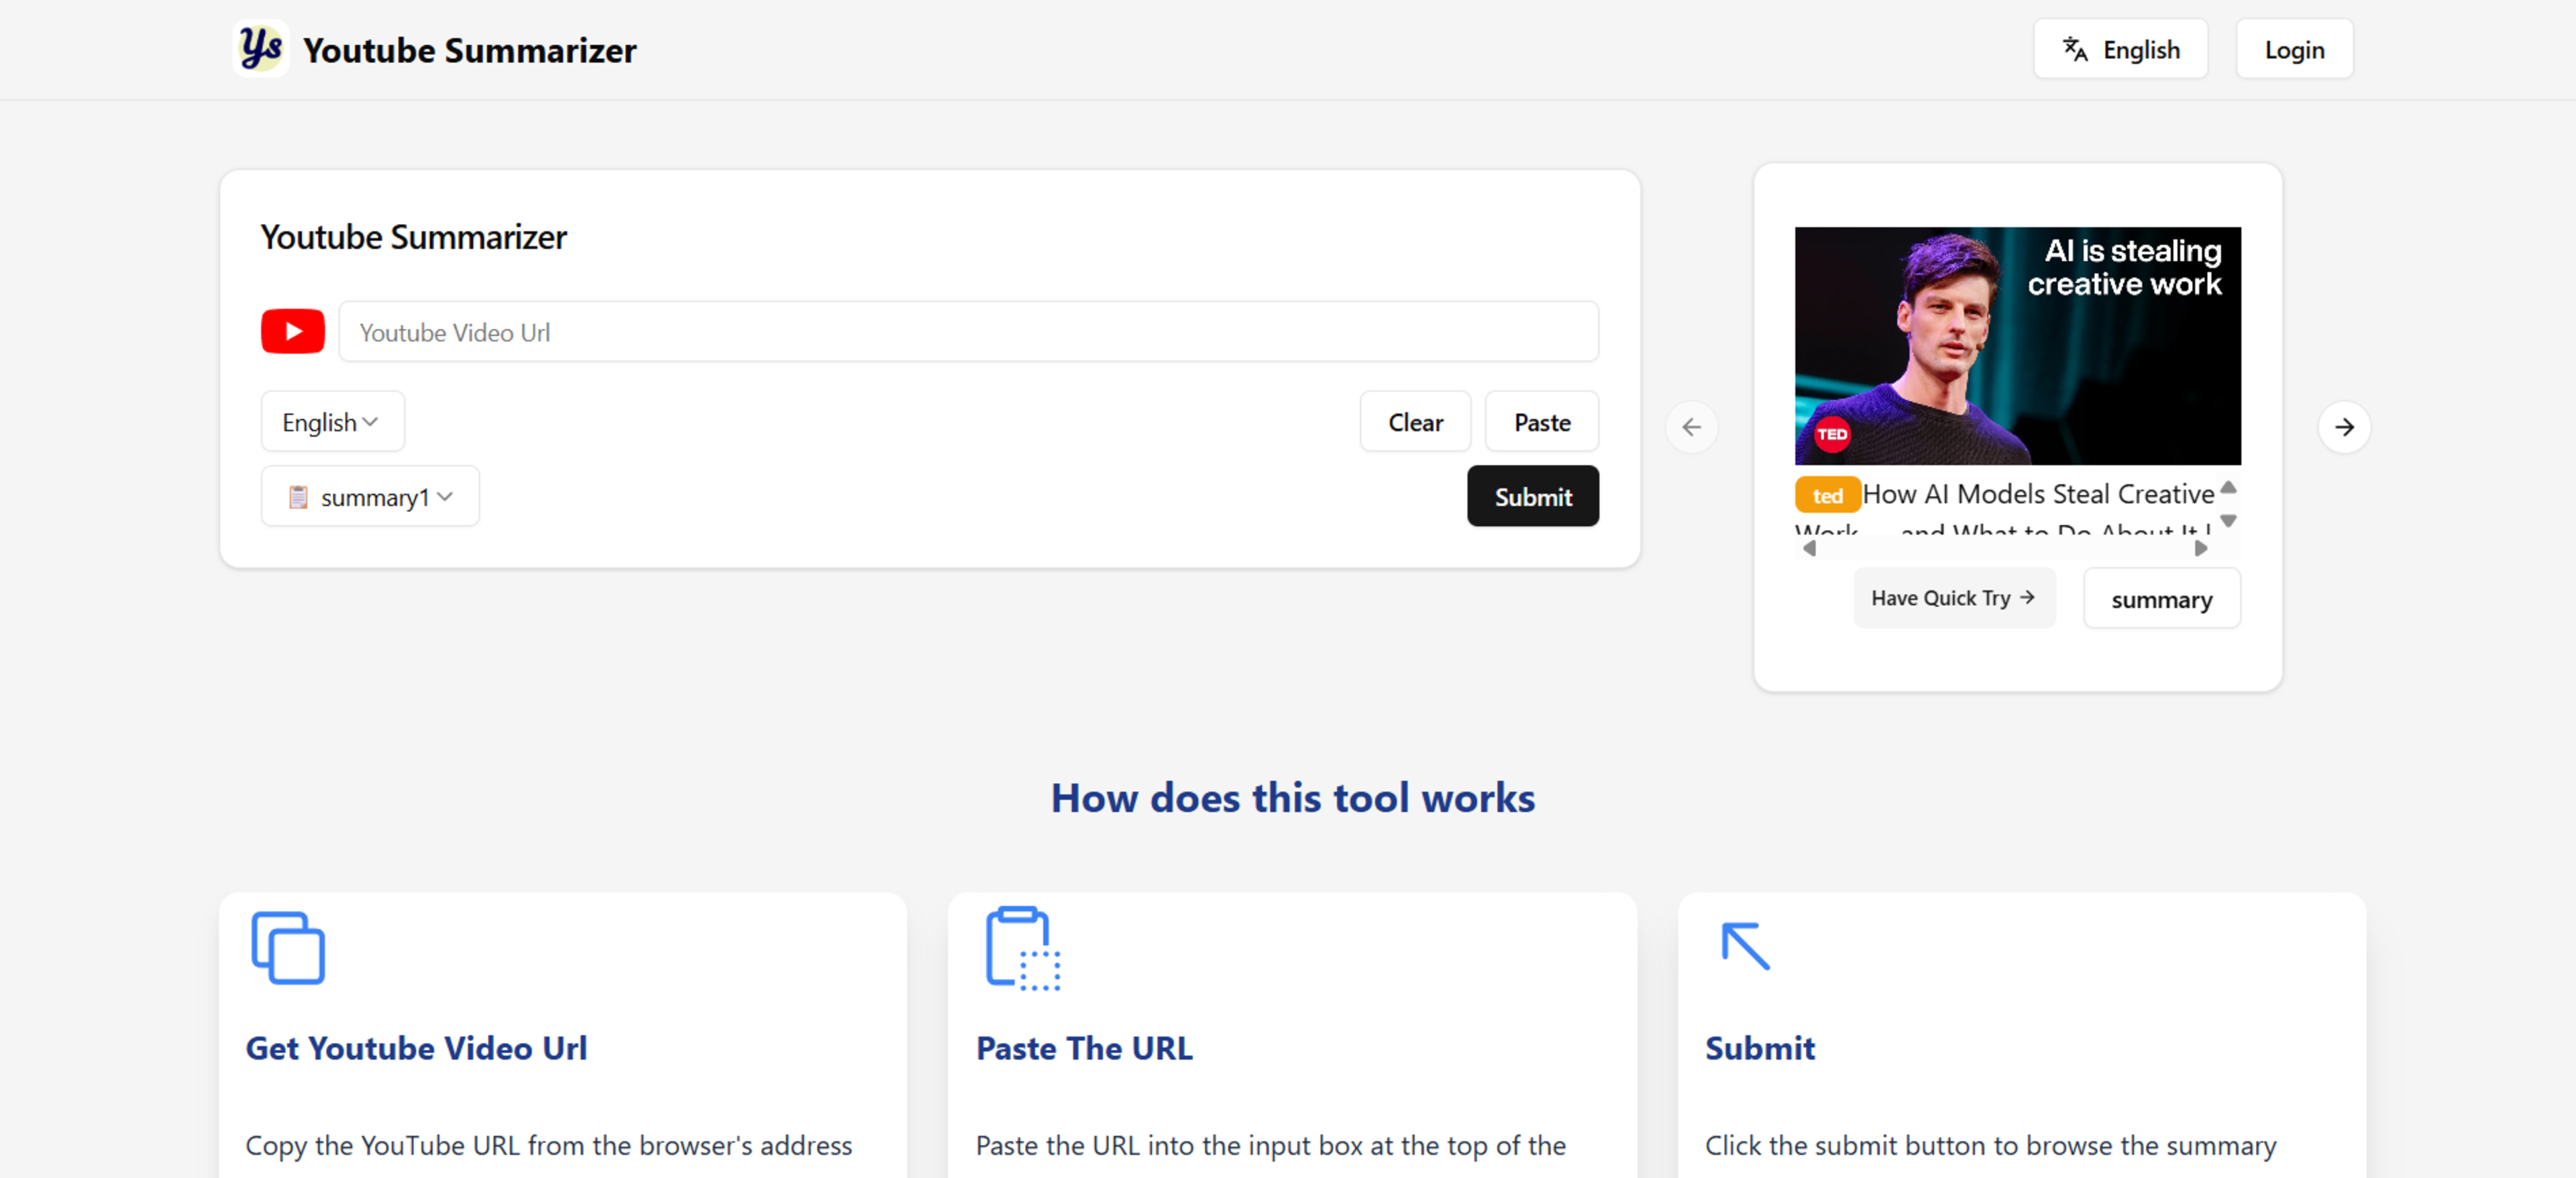The image size is (2576, 1178).
Task: Open the AI is stealing creative work thumbnail
Action: pyautogui.click(x=2017, y=345)
